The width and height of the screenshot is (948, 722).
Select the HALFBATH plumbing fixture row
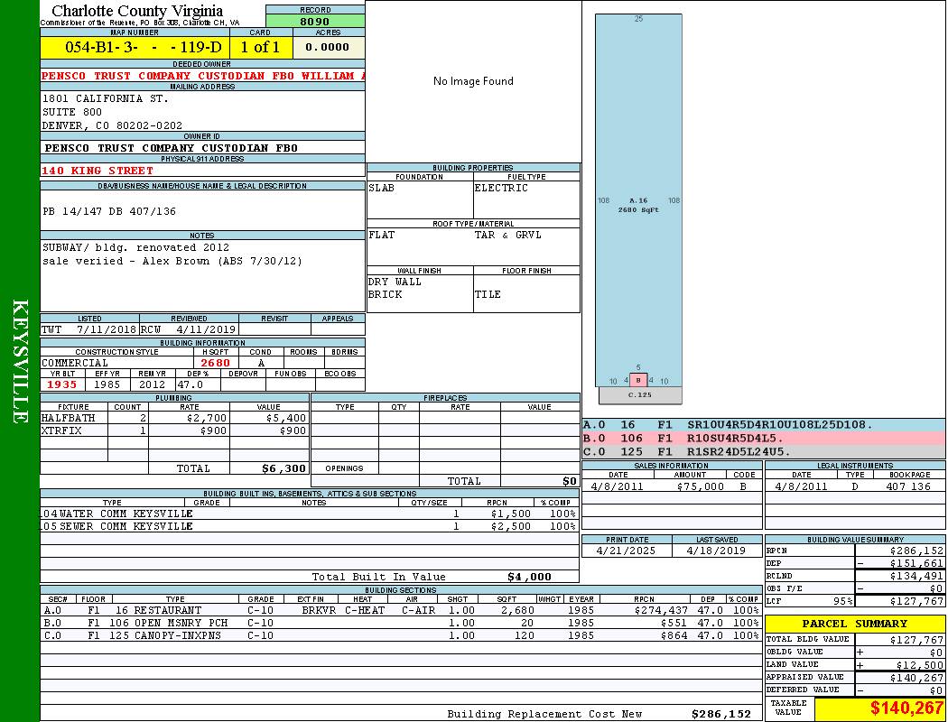click(173, 418)
